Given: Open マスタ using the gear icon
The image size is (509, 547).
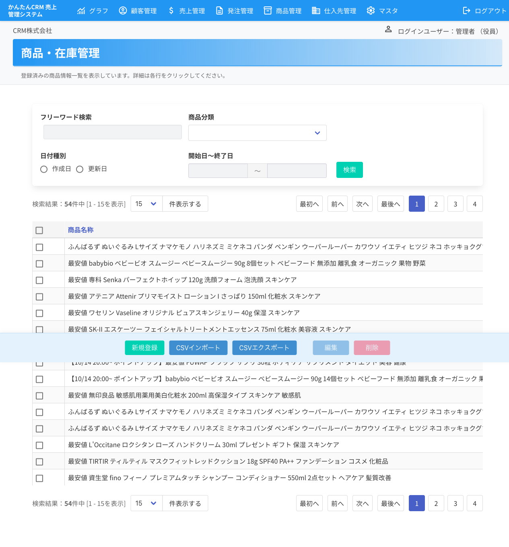Looking at the screenshot, I should 370,10.
